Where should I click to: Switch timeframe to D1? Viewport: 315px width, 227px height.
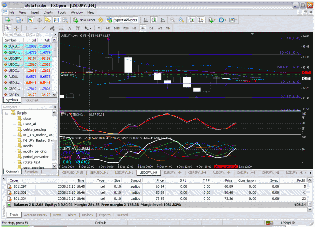pos(151,28)
